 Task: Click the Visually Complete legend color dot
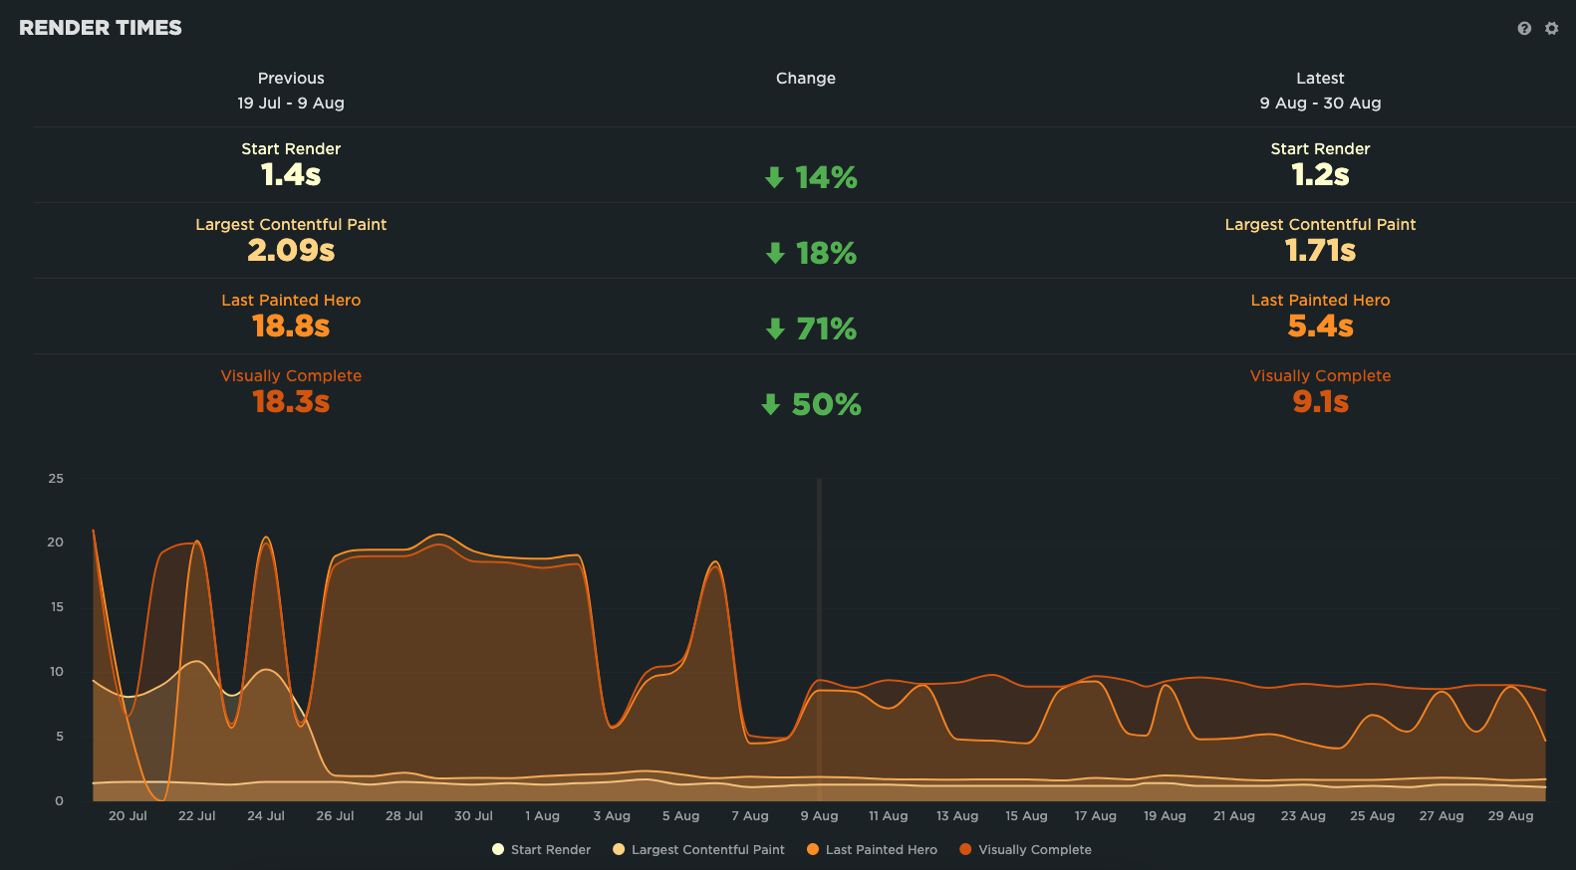(x=965, y=850)
